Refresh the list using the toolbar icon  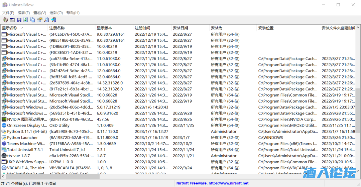26,20
